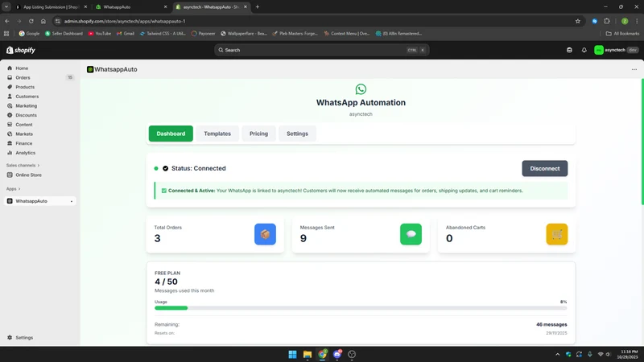The width and height of the screenshot is (644, 362).
Task: Open Chrome menu three dots
Action: coord(637,21)
